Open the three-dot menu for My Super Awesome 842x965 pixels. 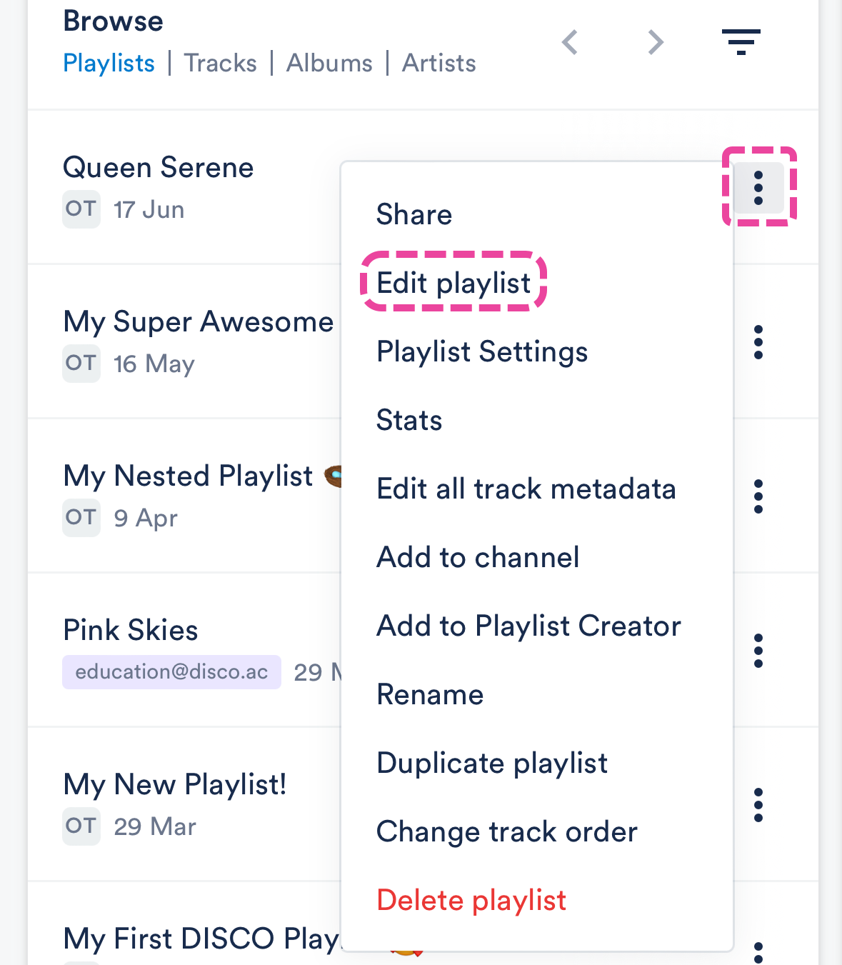[x=758, y=343]
